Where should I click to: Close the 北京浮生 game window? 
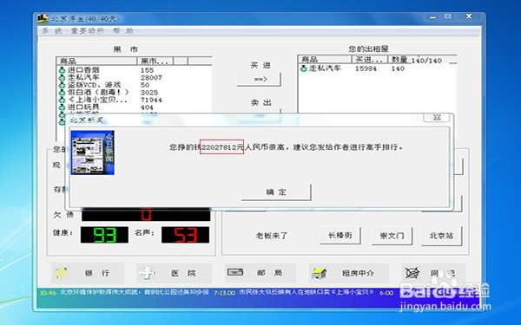coord(469,16)
